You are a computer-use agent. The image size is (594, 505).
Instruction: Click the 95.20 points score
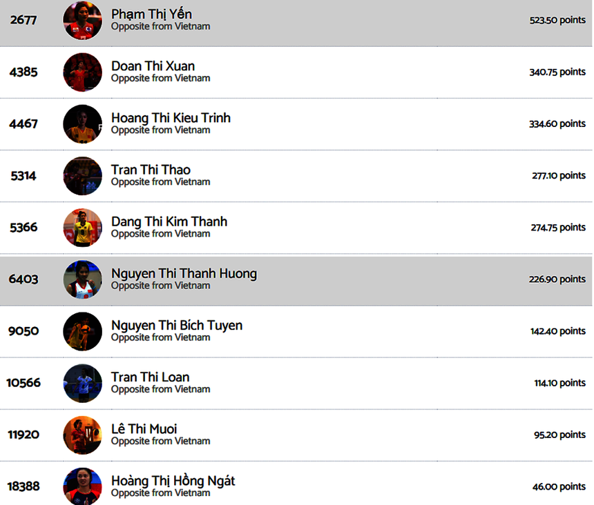(x=560, y=435)
